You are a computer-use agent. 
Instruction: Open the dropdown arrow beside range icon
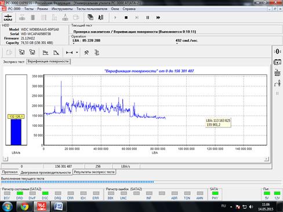tap(77, 52)
